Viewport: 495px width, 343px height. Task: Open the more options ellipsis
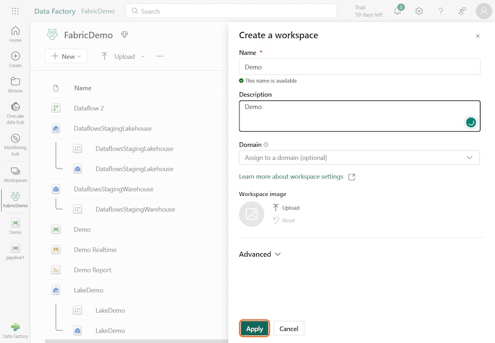160,56
